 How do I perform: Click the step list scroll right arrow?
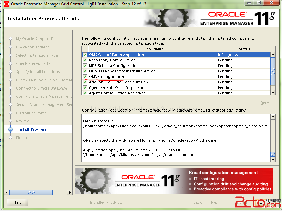70,192
